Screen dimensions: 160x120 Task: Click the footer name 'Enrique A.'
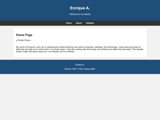click(80, 65)
